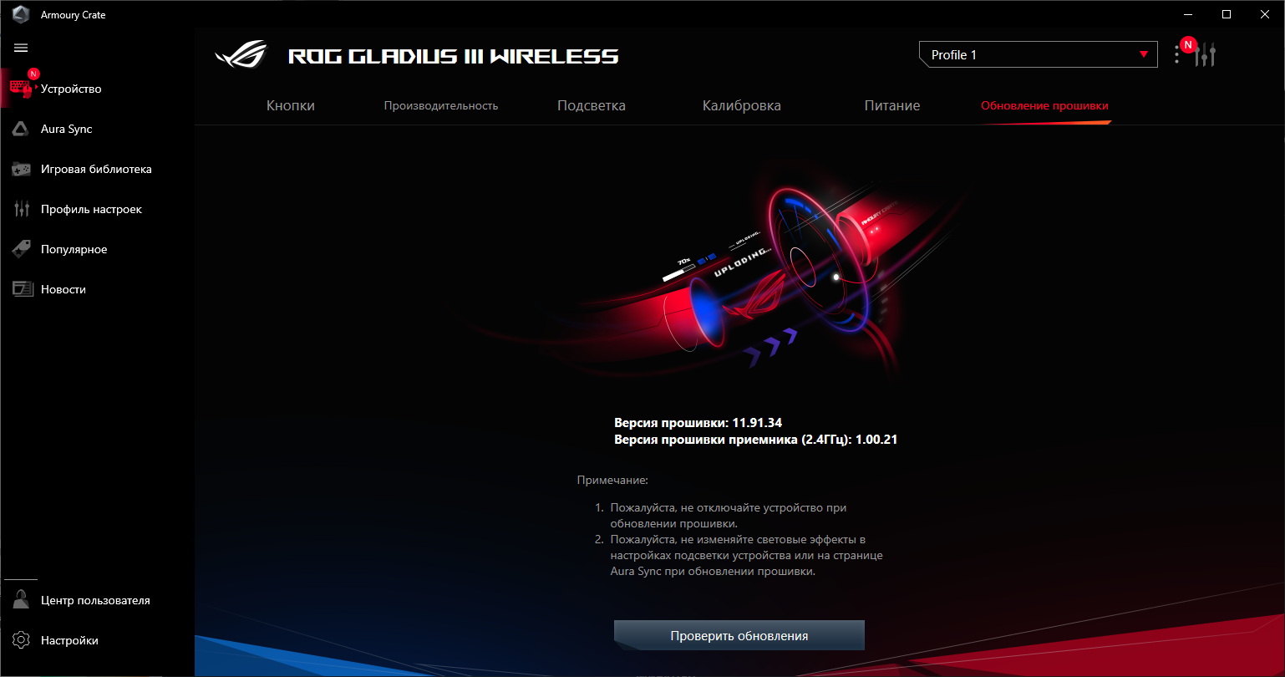Select the Aura Sync triangle icon

(21, 129)
